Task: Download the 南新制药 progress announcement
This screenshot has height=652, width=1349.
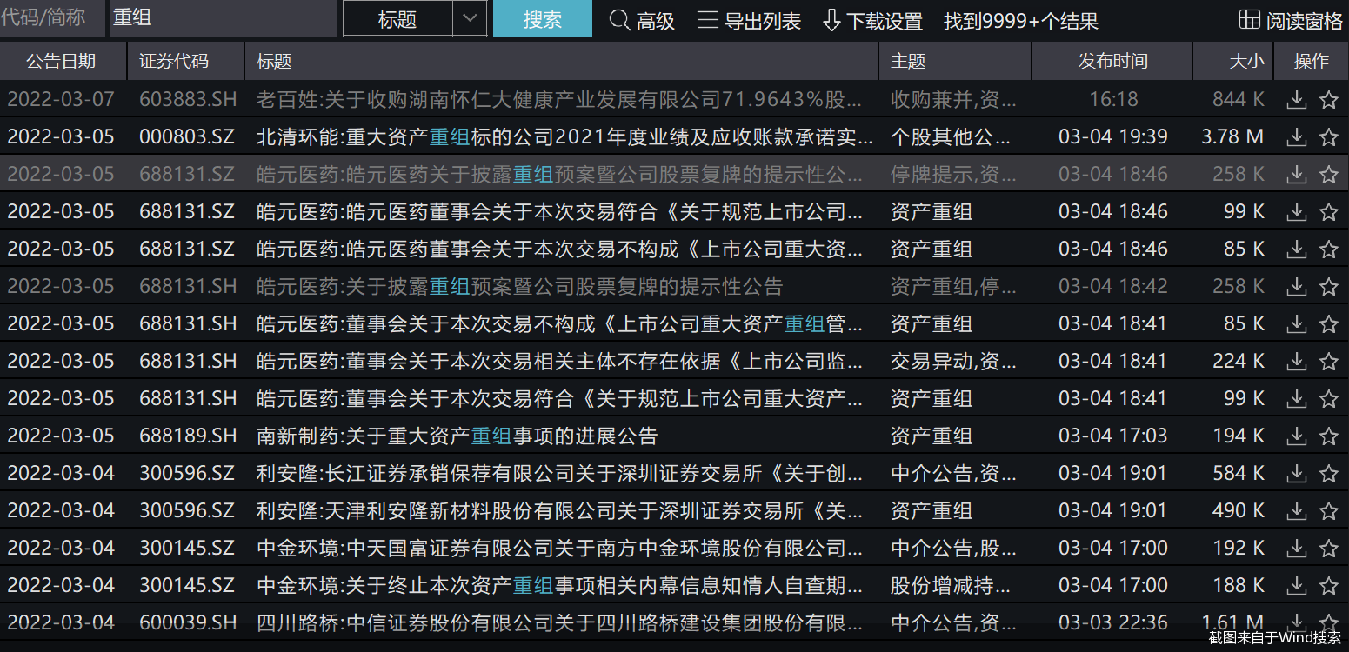Action: click(1297, 436)
